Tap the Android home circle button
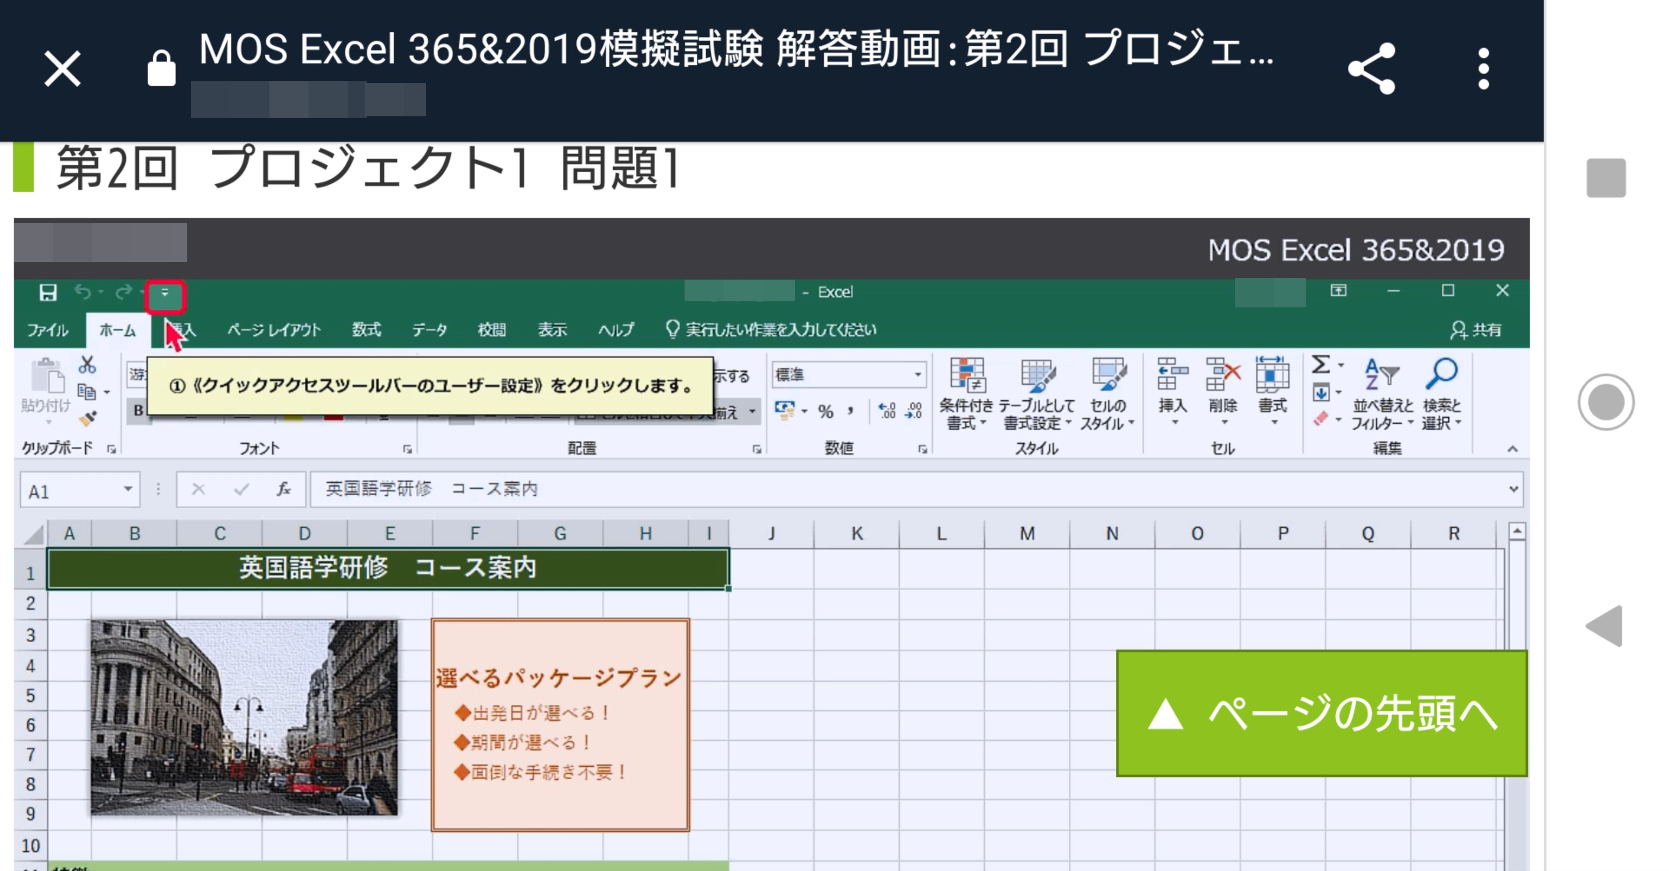 click(1606, 402)
